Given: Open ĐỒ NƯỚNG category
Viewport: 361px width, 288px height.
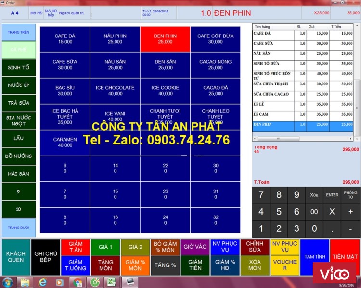Looking at the screenshot, I should 19,156.
